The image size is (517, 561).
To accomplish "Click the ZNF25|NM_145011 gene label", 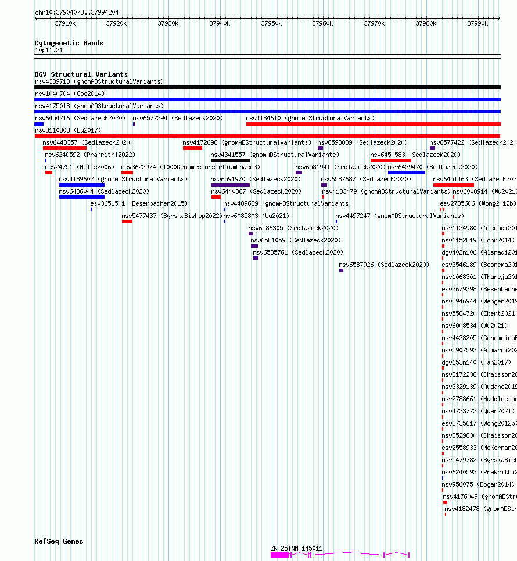I will [296, 548].
